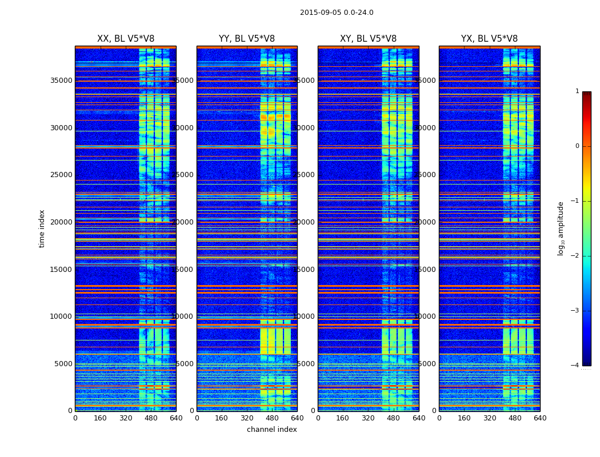600x457 pixels.
Task: Click the "channel index" x-axis label
Action: [x=271, y=430]
